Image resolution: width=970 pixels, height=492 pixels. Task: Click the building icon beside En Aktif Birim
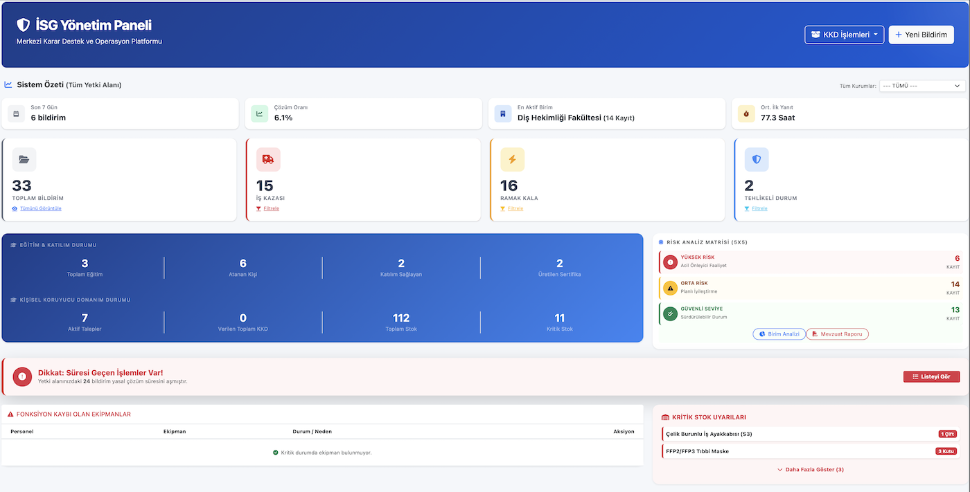click(503, 113)
